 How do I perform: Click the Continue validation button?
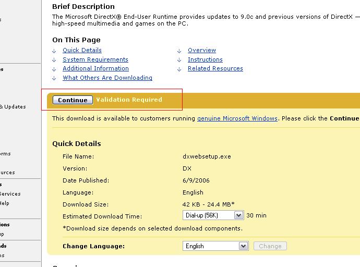73,100
